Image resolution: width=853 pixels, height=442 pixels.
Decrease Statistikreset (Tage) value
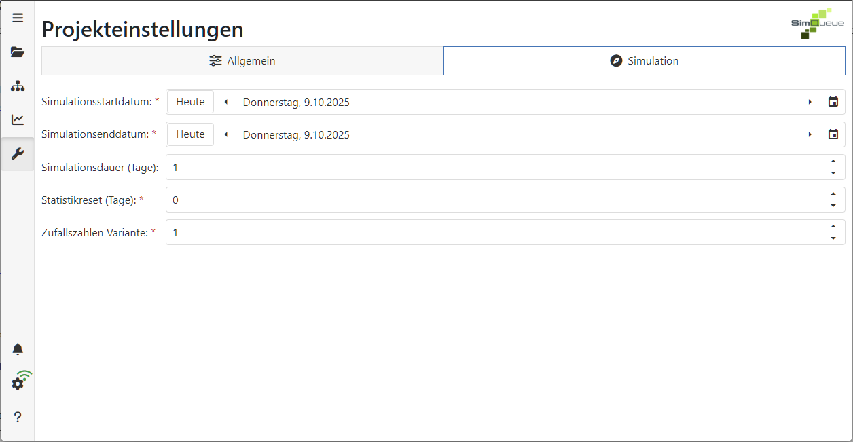pyautogui.click(x=833, y=206)
